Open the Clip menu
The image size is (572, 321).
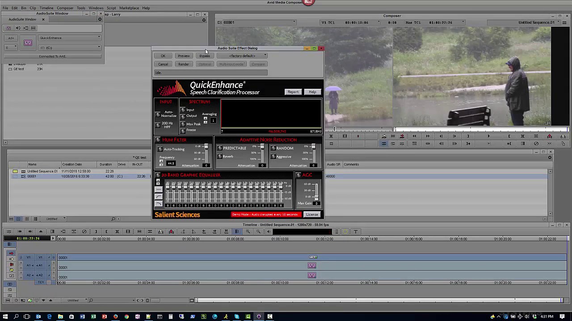point(33,8)
